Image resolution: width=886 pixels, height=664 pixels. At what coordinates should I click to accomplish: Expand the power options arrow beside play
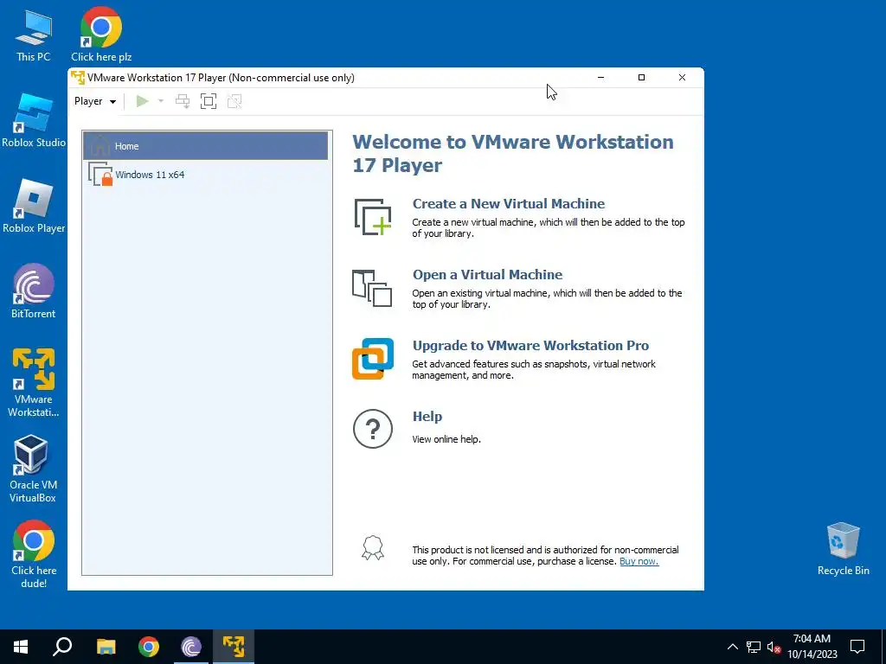(160, 101)
